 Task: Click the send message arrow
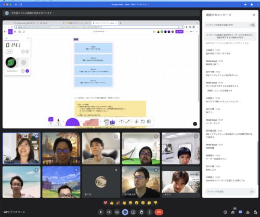[252, 192]
